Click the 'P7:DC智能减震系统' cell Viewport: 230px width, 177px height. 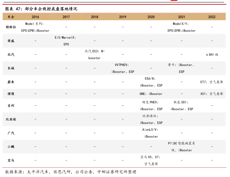coord(182,147)
